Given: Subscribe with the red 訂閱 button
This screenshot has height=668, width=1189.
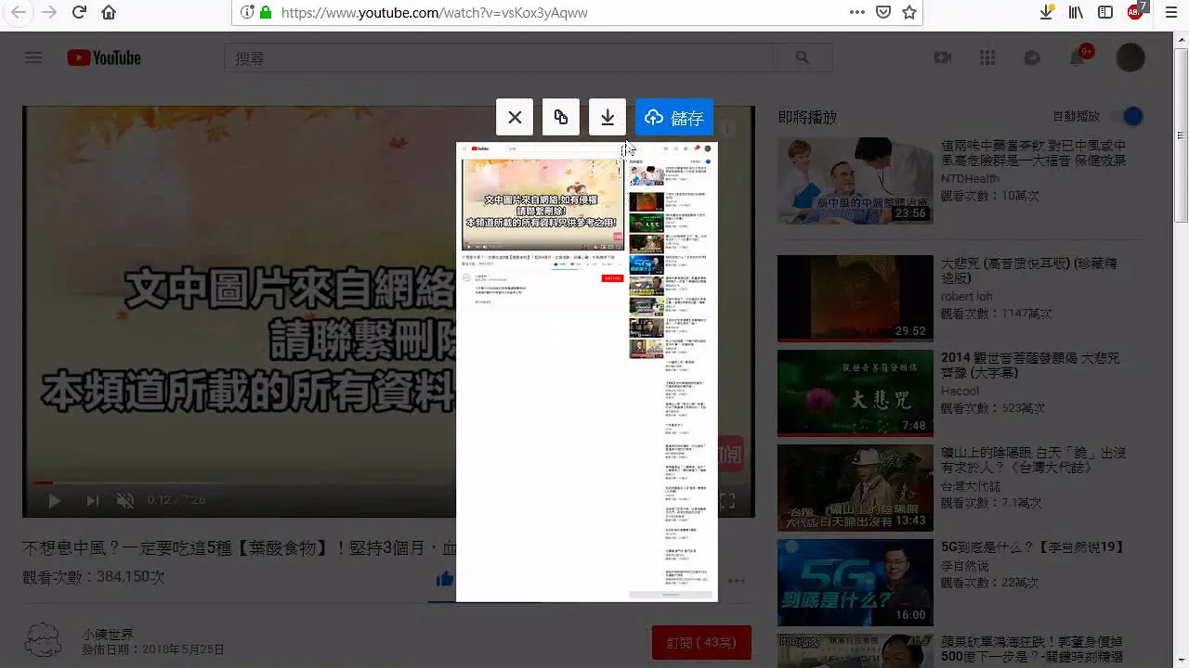Looking at the screenshot, I should pos(701,642).
